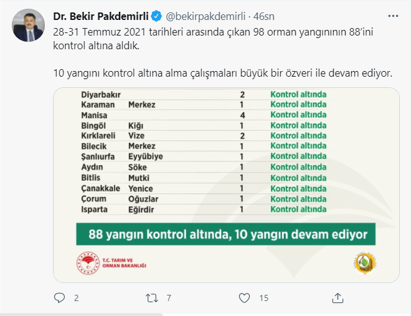Click the round emblem at image bottom right
The height and width of the screenshot is (316, 411).
363,261
